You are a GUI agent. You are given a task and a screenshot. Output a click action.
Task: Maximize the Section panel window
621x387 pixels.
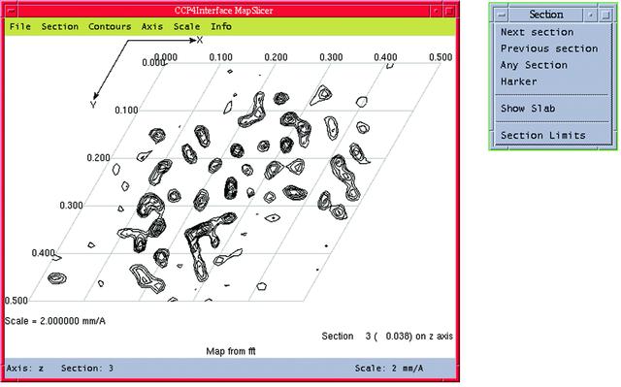(x=605, y=16)
